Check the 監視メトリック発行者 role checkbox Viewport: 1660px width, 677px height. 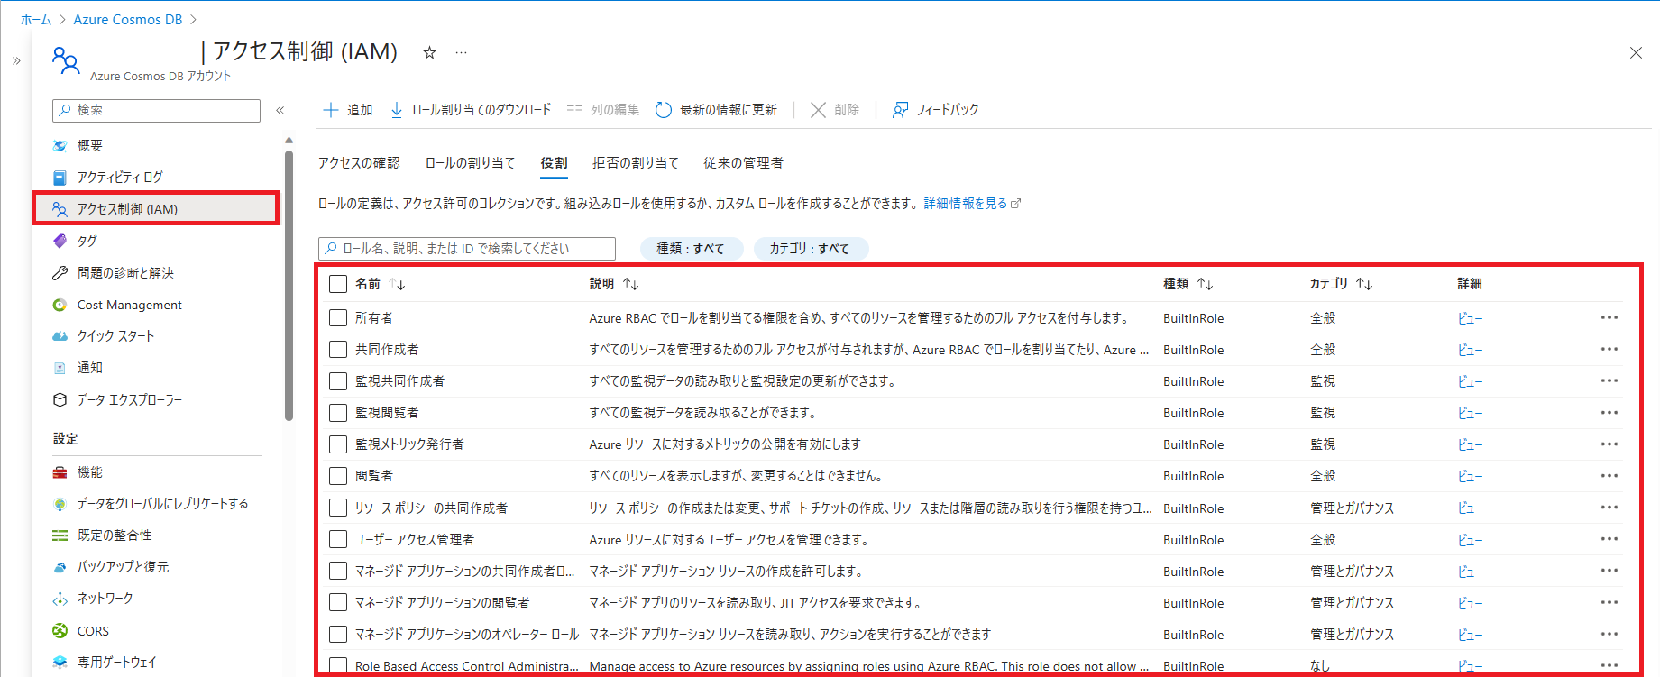pyautogui.click(x=338, y=444)
